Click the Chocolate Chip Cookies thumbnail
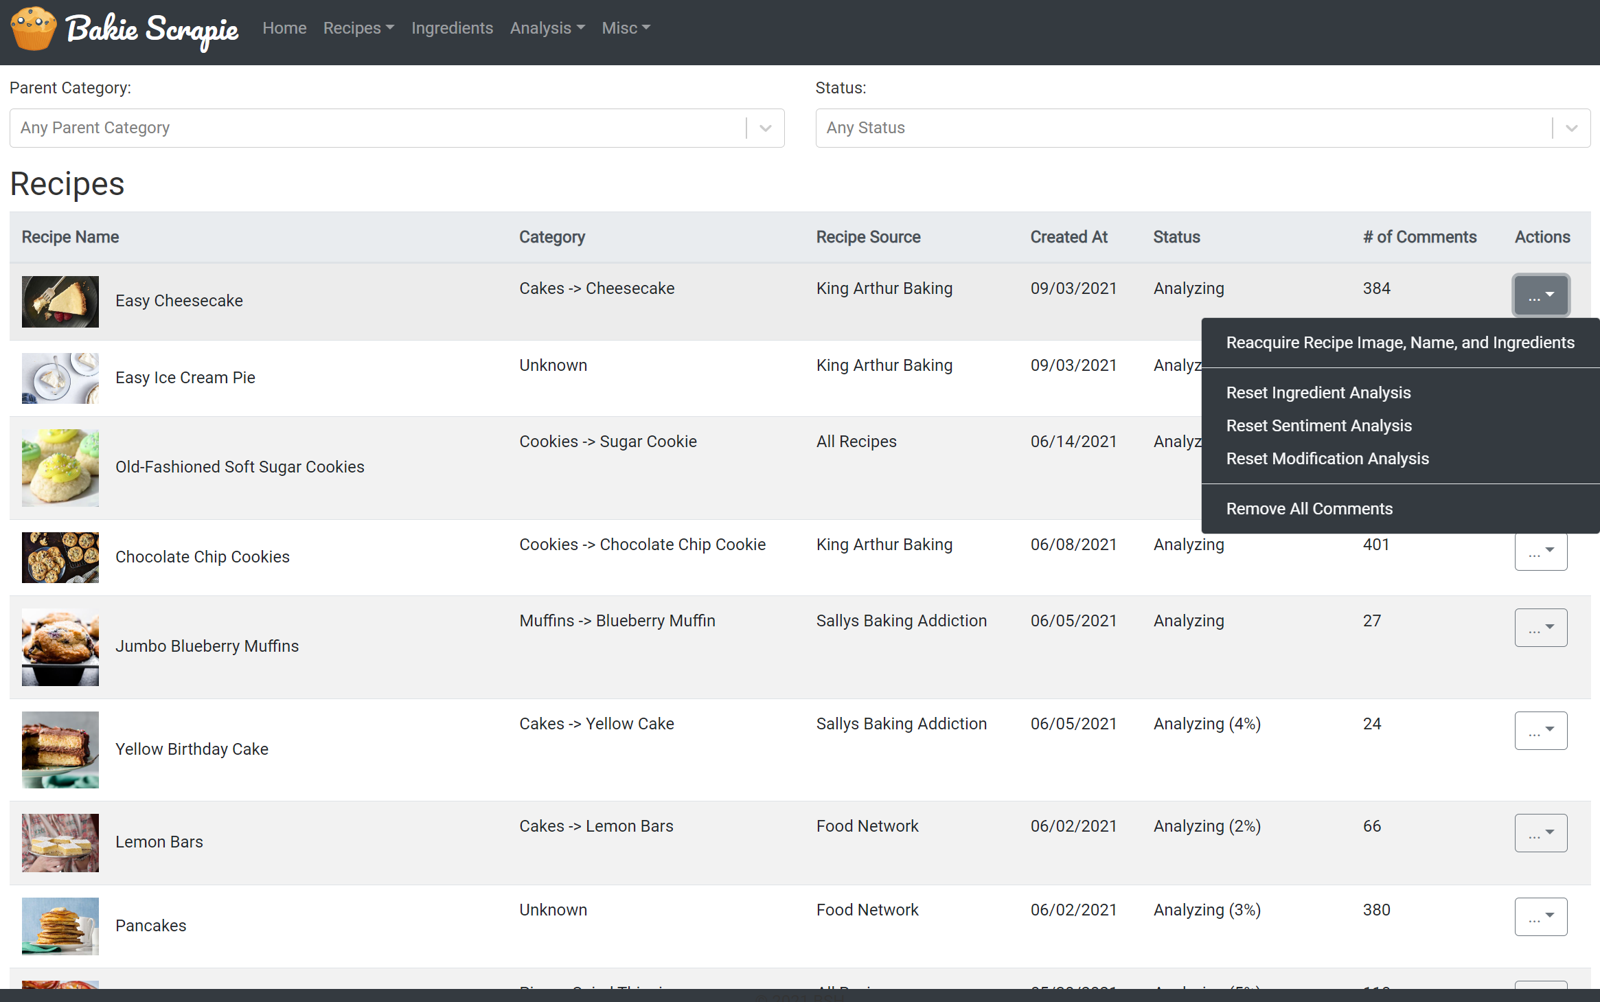 click(x=60, y=557)
